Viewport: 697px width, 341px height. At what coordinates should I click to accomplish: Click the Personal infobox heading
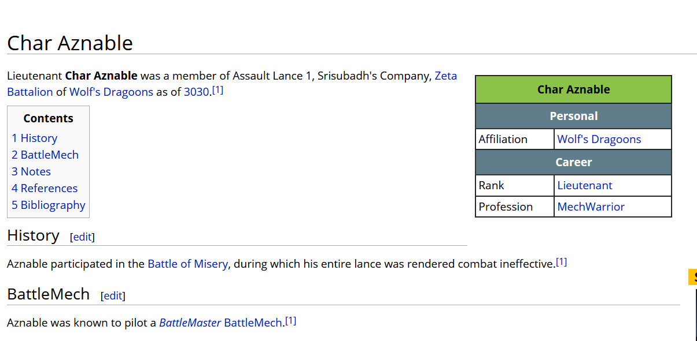(573, 116)
